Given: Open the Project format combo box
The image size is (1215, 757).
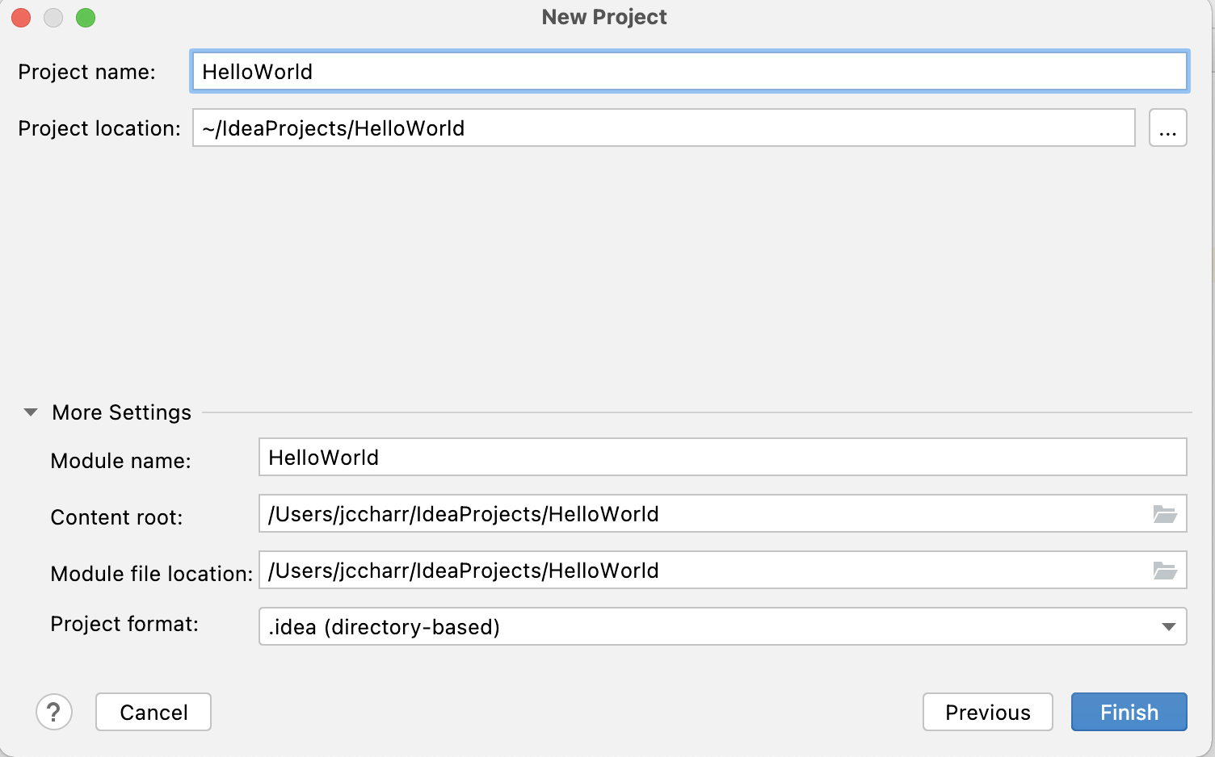Looking at the screenshot, I should coord(711,627).
